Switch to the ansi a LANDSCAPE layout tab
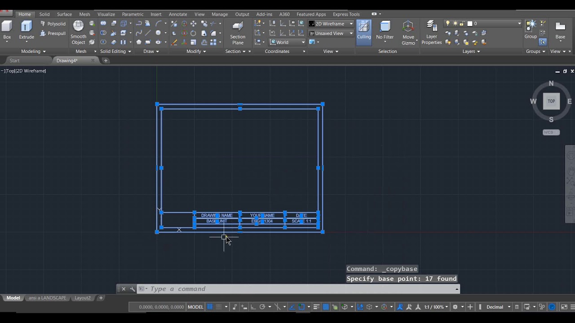Screen dimensions: 575x323 pyautogui.click(x=47, y=298)
